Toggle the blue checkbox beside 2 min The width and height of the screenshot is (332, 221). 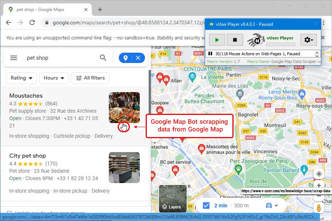coord(206,206)
